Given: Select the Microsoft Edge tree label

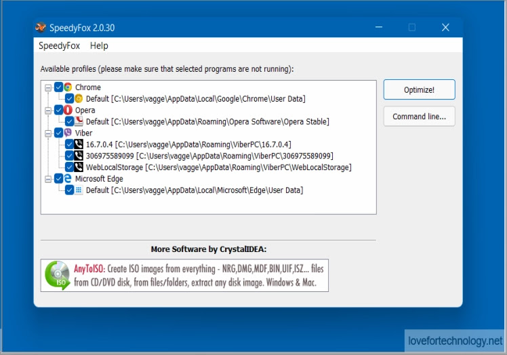Looking at the screenshot, I should (x=99, y=179).
